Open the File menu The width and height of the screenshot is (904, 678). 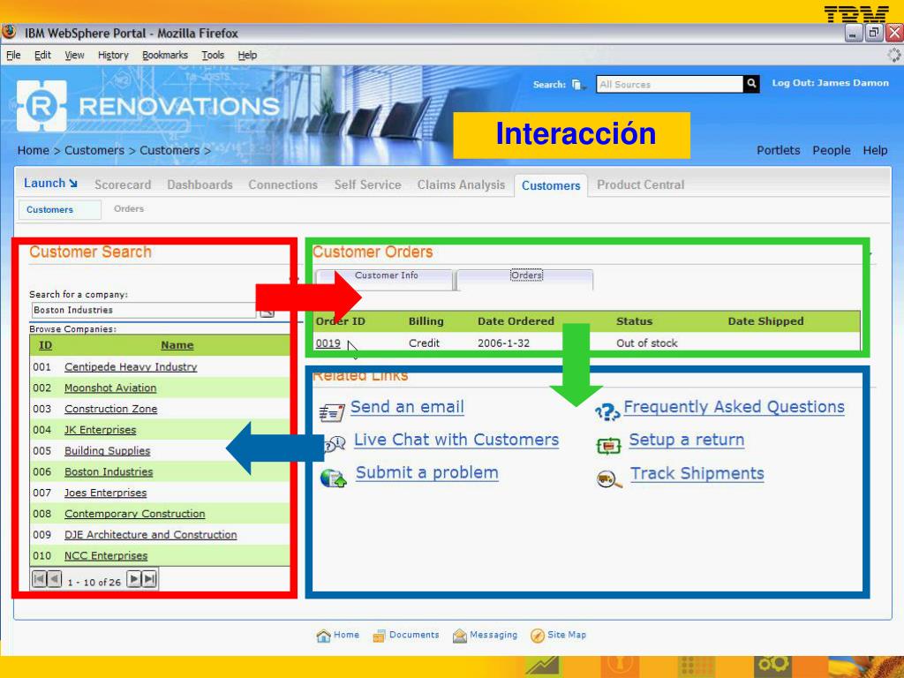click(13, 55)
